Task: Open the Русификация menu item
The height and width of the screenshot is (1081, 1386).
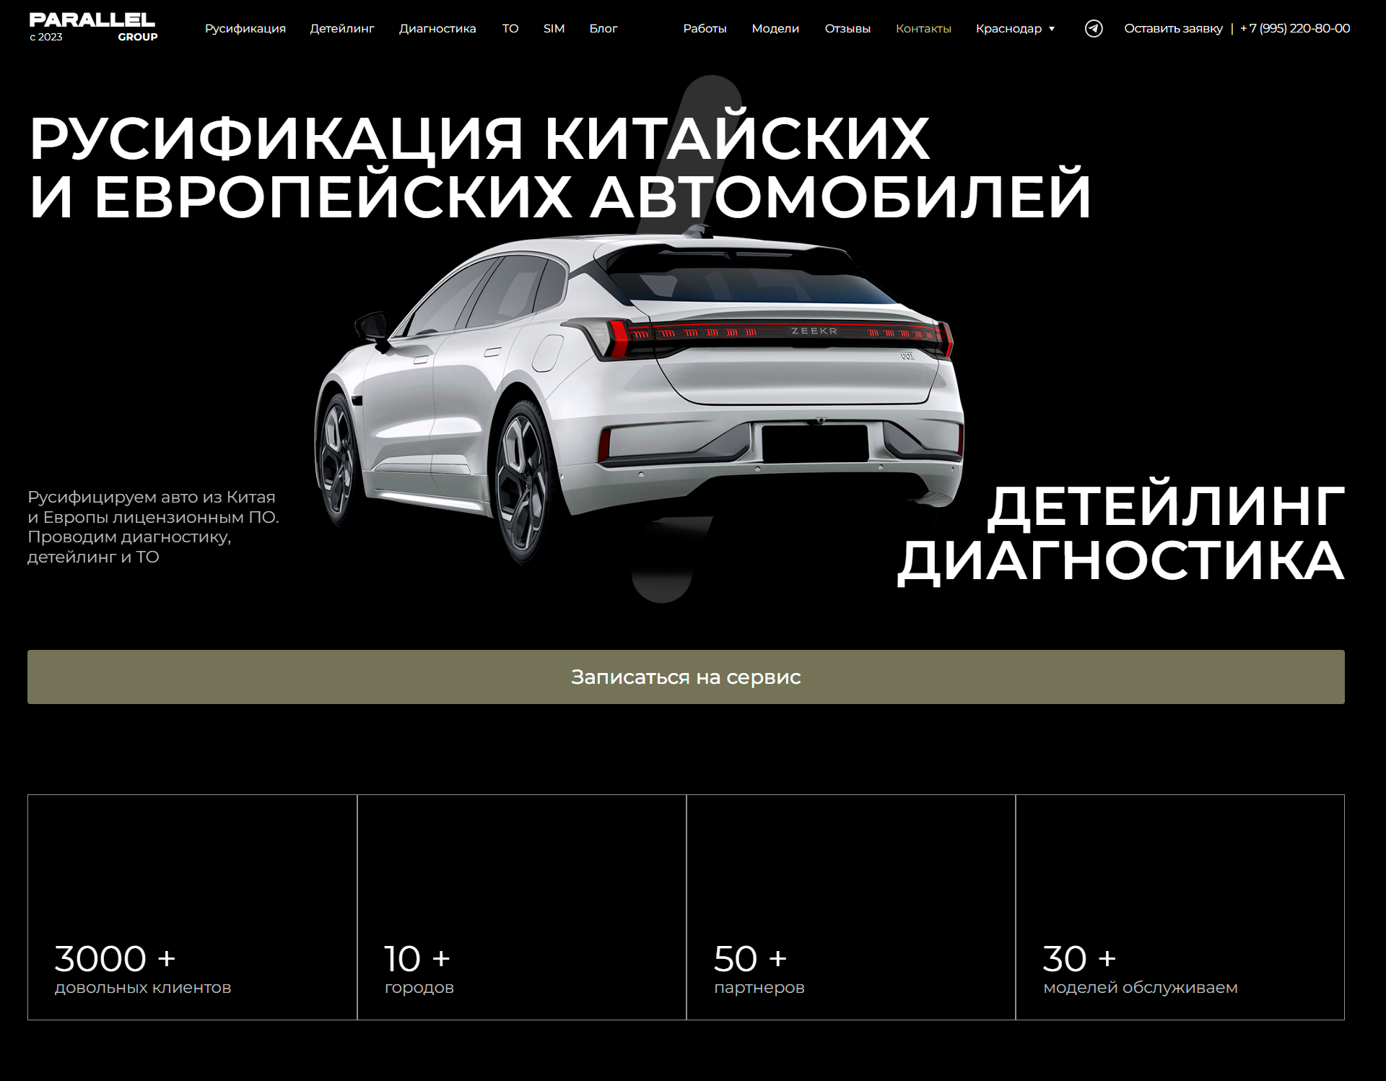Action: coord(245,28)
